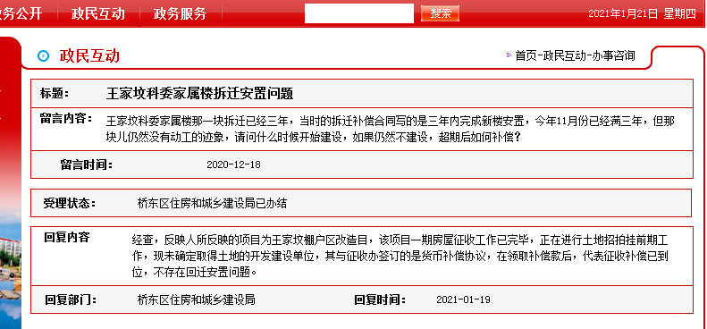The image size is (707, 329).
Task: Click reply department 桥东区住房和城乡建设局
Action: pos(196,299)
